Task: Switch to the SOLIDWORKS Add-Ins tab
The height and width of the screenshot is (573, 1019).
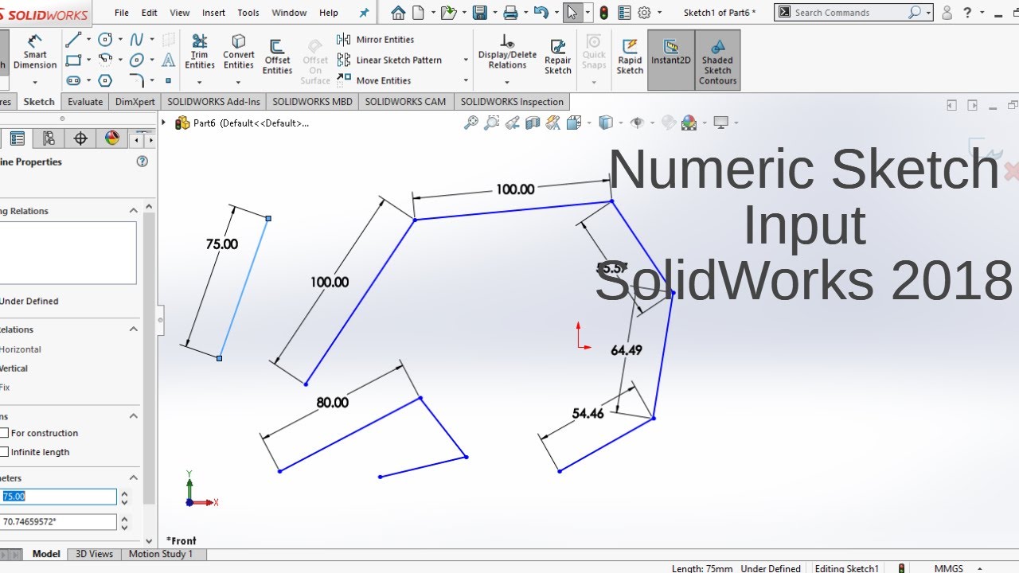Action: pyautogui.click(x=213, y=102)
